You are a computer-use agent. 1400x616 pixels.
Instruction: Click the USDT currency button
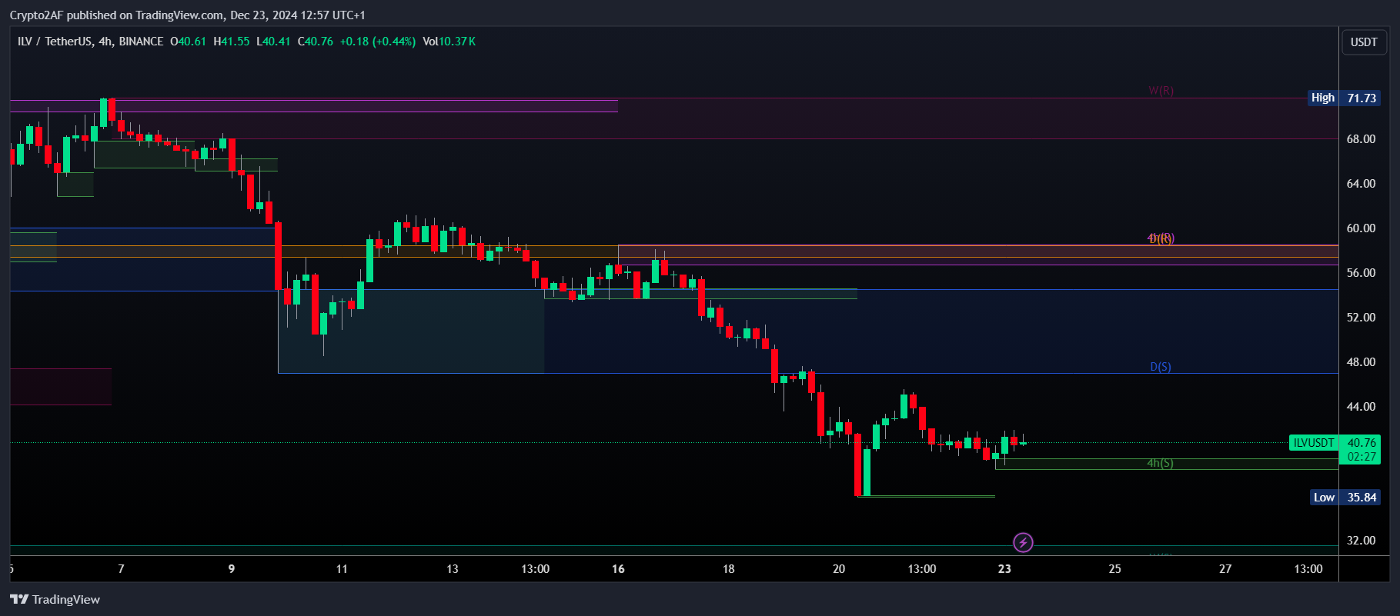coord(1364,42)
